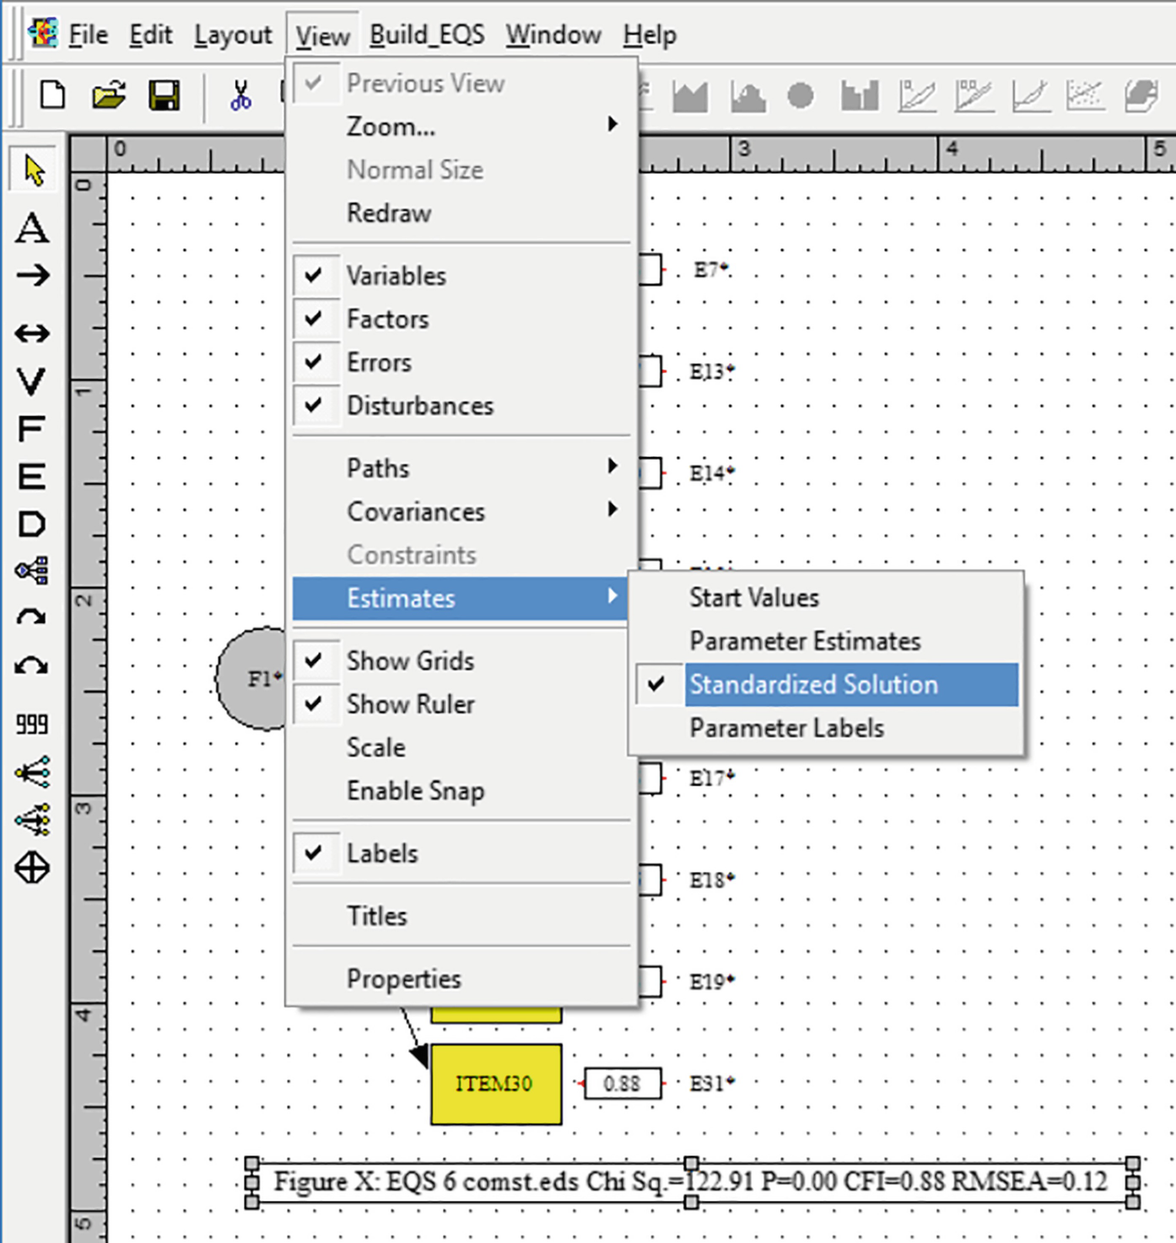
Task: Choose Parameter Estimates in submenu
Action: tap(826, 641)
